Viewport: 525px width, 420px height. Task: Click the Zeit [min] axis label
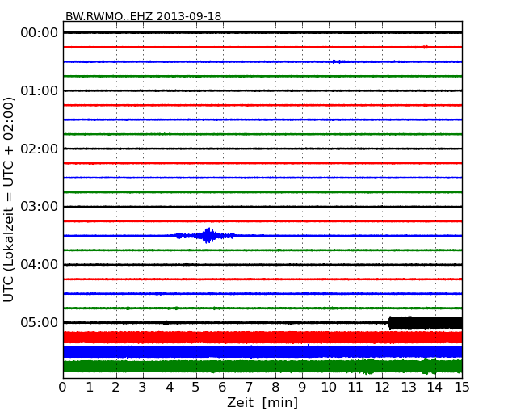tap(262, 402)
